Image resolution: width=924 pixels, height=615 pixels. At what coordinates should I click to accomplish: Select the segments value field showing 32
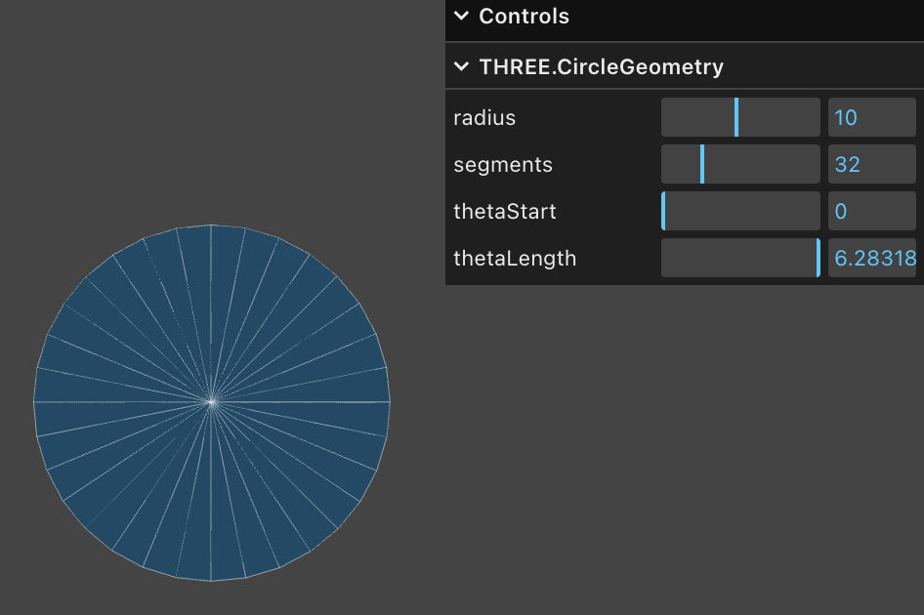871,164
